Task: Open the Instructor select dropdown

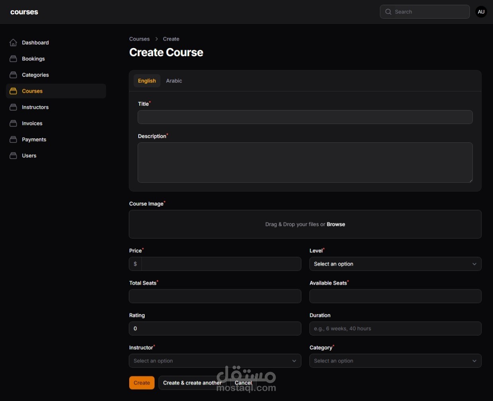Action: point(215,361)
